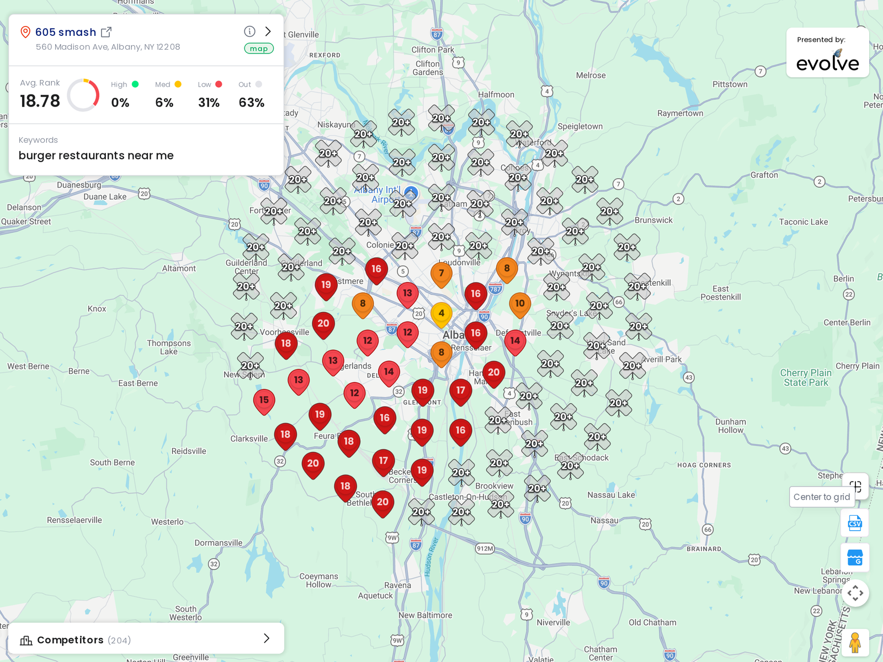Open the 605 smash external link icon

point(107,32)
